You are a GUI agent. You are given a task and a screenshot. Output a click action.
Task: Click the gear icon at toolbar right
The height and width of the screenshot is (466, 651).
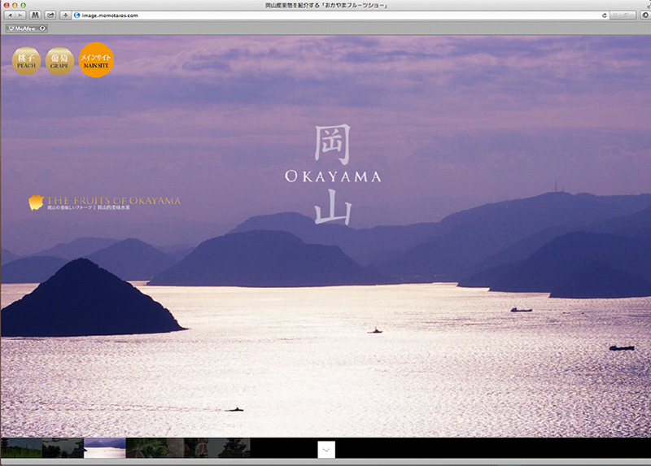coord(645,15)
